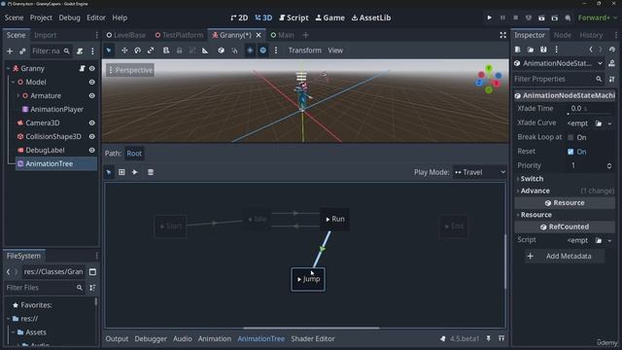
Task: Expand the Switch property group
Action: (565, 179)
